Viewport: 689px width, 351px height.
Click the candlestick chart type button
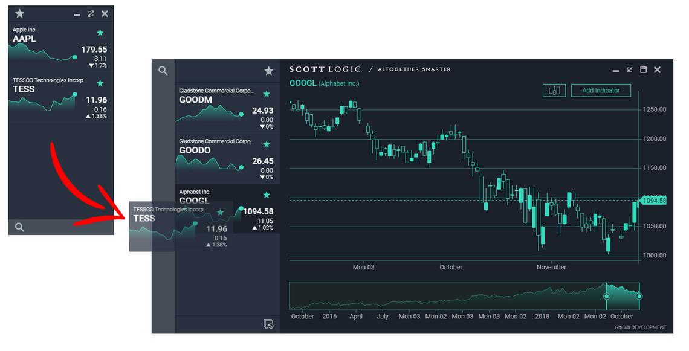pos(554,91)
